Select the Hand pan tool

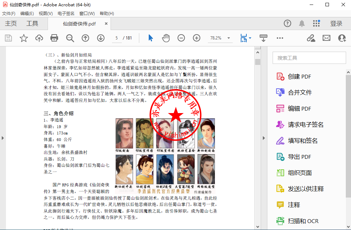[x=166, y=38]
